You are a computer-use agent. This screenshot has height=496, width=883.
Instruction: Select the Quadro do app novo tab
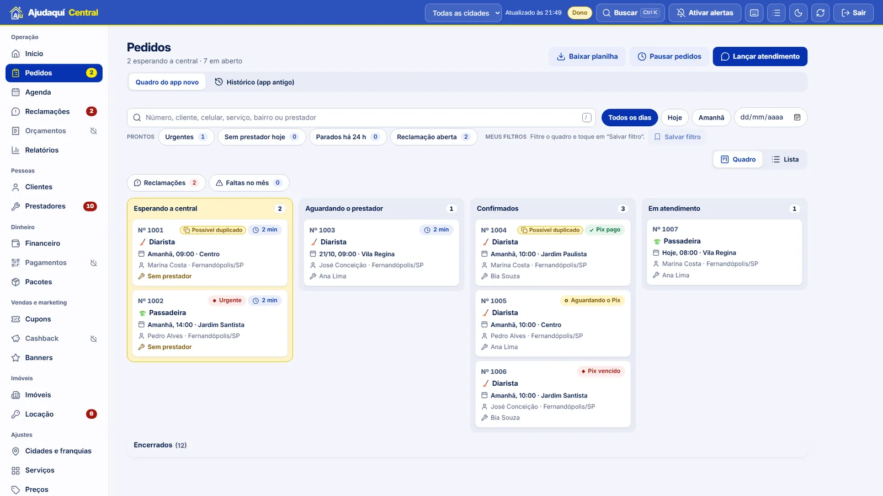pos(167,82)
